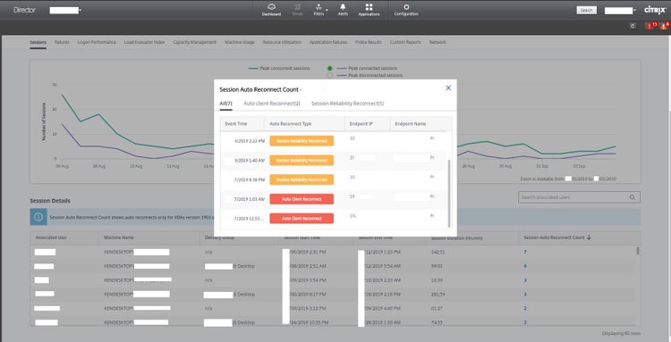Switch to the Machine Usage tab
The image size is (671, 342).
point(240,42)
